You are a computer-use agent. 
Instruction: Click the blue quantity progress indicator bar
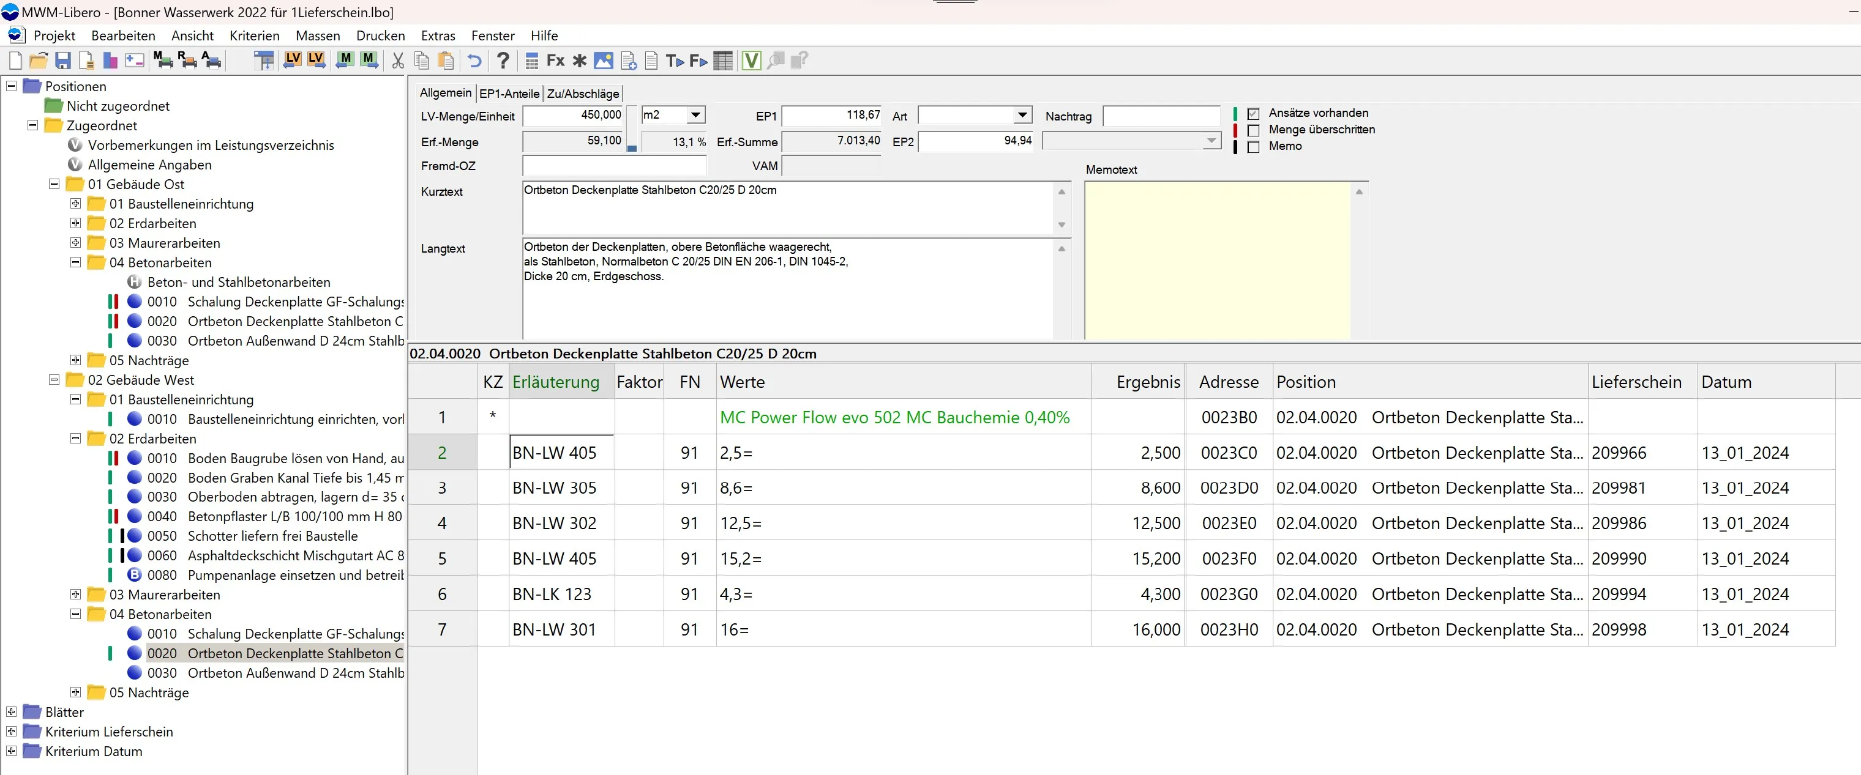[x=631, y=148]
